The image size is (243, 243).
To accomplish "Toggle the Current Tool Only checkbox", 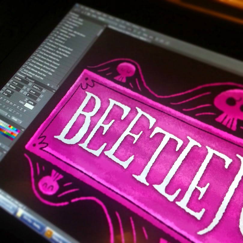I will 20,71.
